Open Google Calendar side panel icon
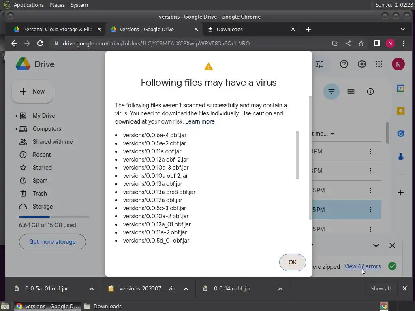Viewport: 415px width, 311px height. point(400,88)
